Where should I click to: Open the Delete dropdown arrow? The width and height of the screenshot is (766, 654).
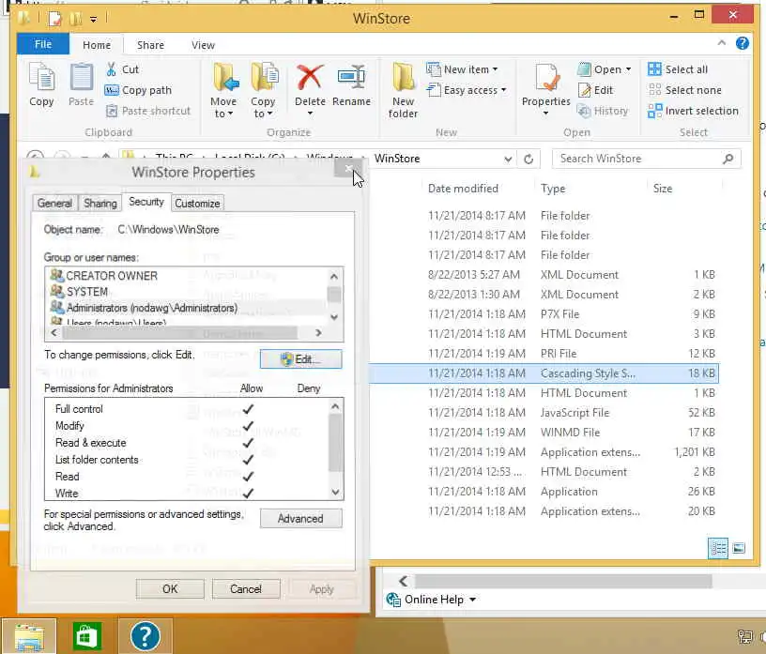click(310, 114)
